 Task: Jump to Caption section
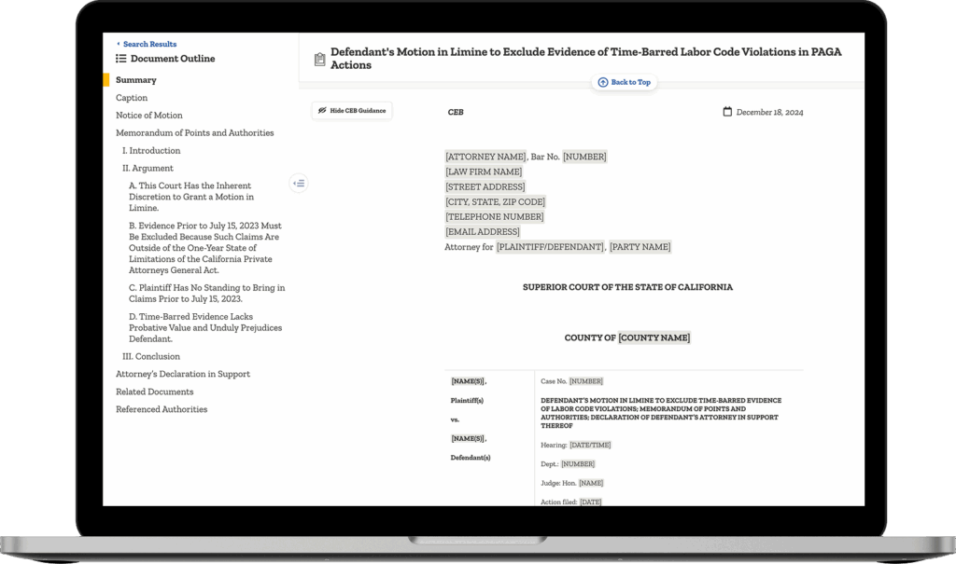pos(132,98)
